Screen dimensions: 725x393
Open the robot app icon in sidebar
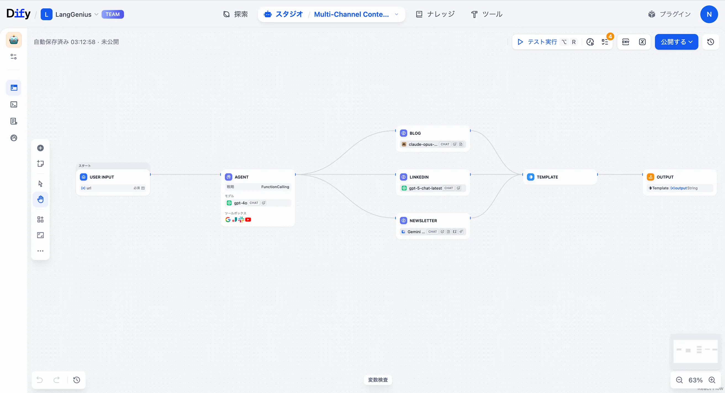coord(14,40)
